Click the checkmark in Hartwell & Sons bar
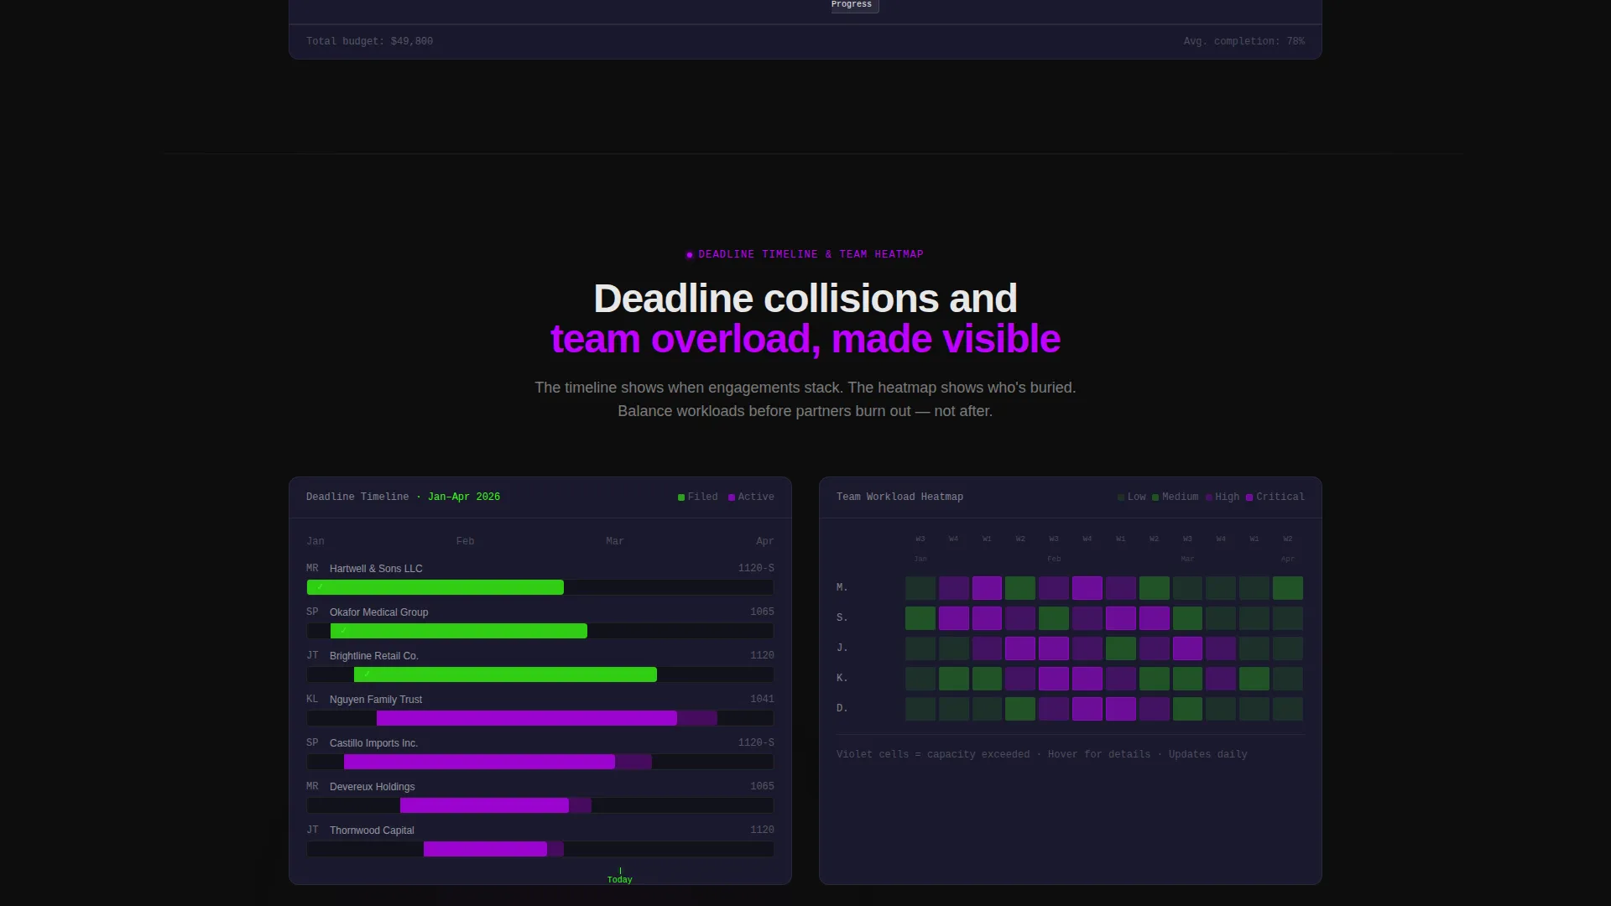Viewport: 1611px width, 906px height. click(320, 587)
